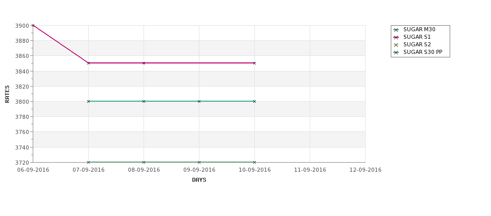Screen dimensions: 491x216
Task: Click the DAYS axis title
Action: [x=199, y=180]
